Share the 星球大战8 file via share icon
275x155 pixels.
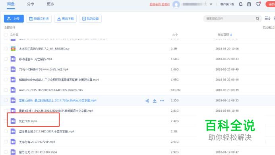[147, 101]
